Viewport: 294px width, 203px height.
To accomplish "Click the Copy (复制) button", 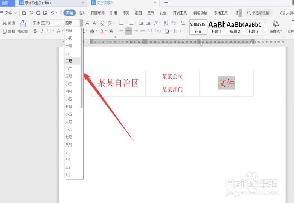I will pos(9,32).
